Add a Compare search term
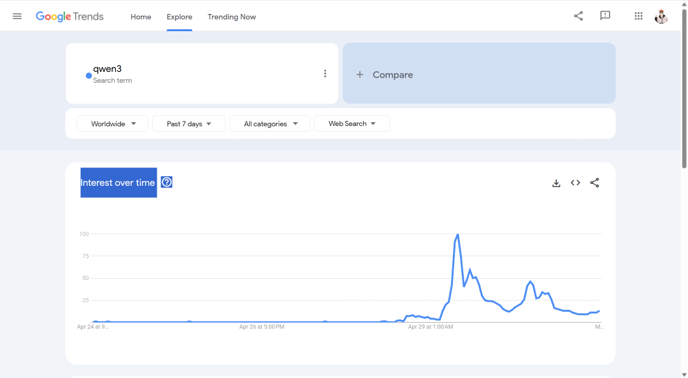This screenshot has height=378, width=688. (x=479, y=74)
